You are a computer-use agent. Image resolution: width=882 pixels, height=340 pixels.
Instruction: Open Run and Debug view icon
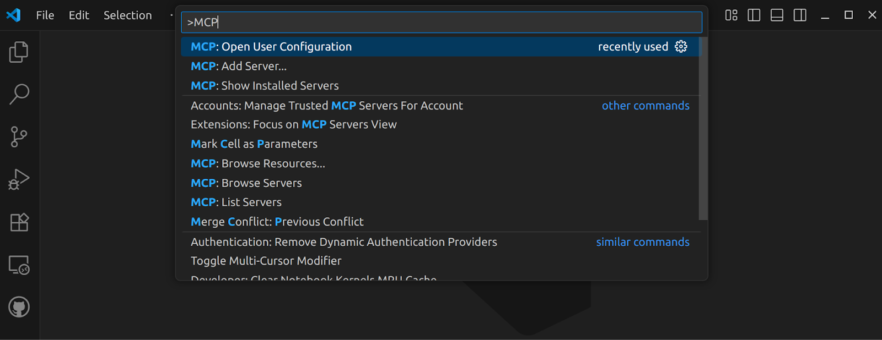click(x=19, y=179)
